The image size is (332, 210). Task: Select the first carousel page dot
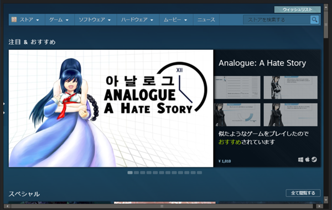coord(130,173)
